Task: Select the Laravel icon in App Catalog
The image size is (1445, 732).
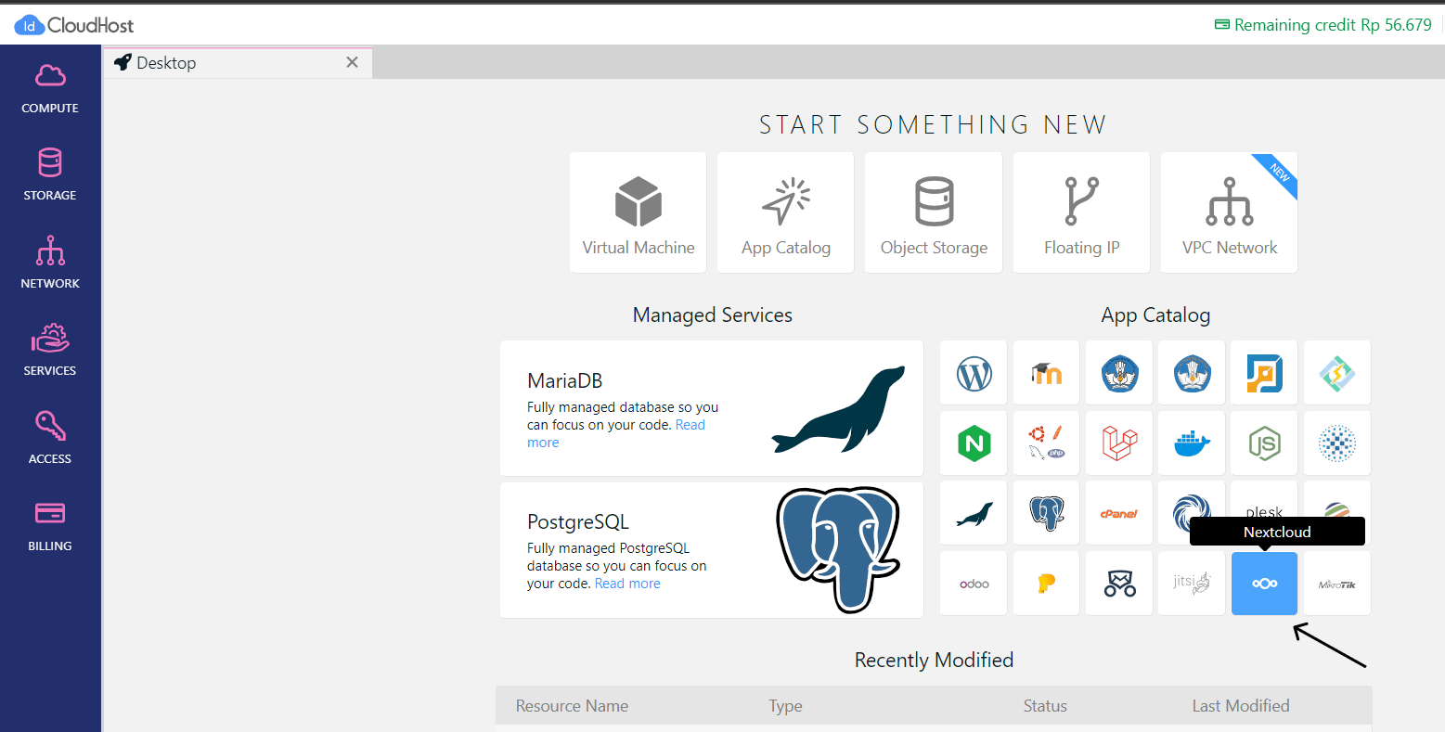Action: pos(1118,443)
